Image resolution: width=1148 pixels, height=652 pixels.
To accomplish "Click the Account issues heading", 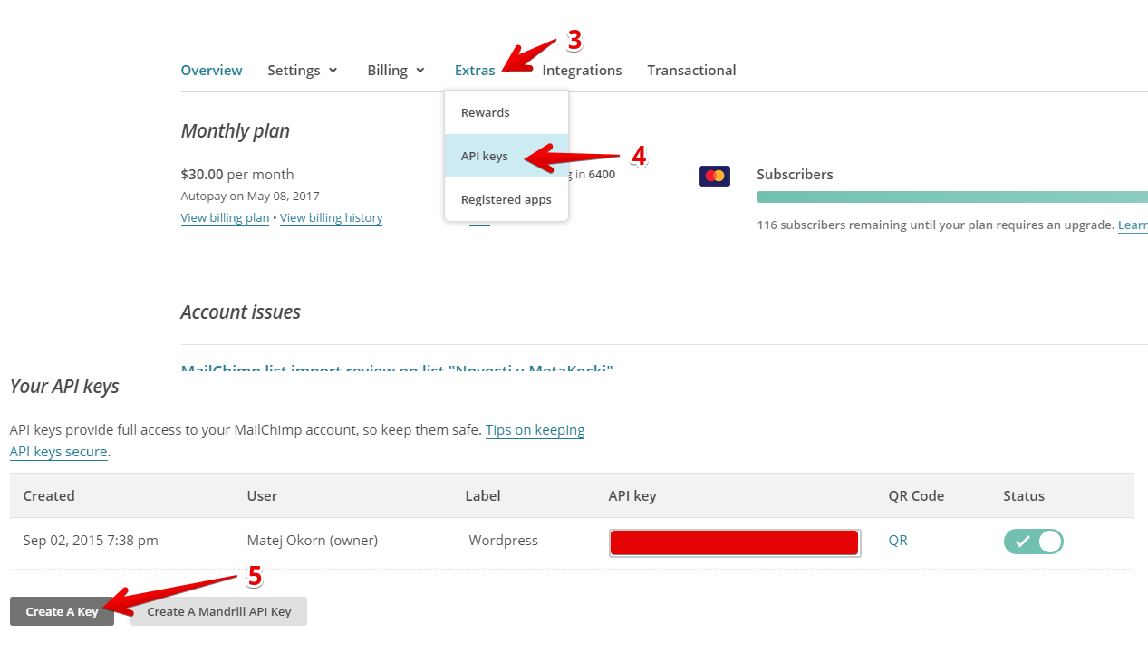I will pos(241,312).
